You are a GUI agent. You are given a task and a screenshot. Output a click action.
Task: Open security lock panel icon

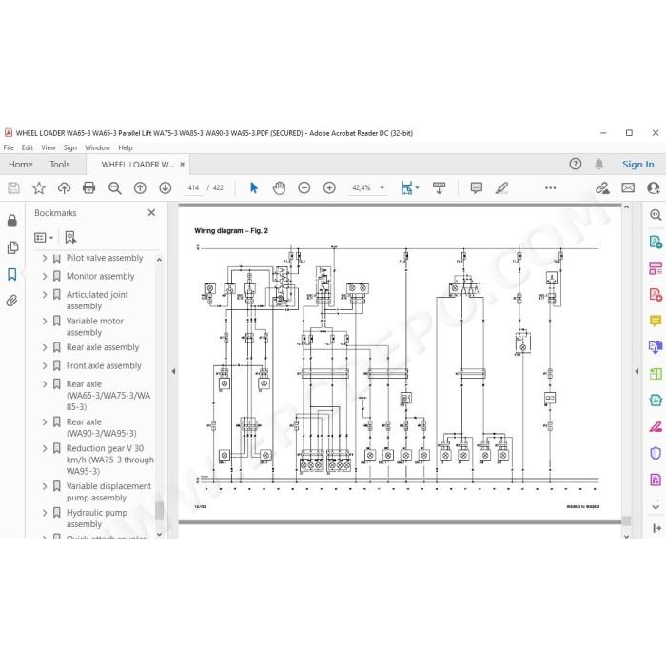[11, 221]
